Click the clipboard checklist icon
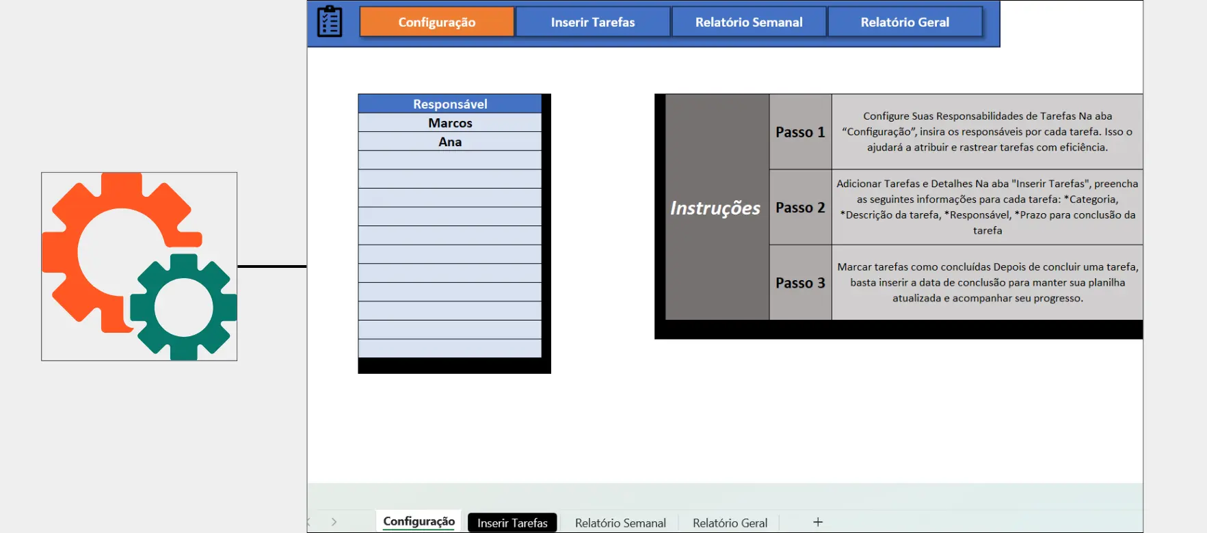The width and height of the screenshot is (1207, 533). 330,22
